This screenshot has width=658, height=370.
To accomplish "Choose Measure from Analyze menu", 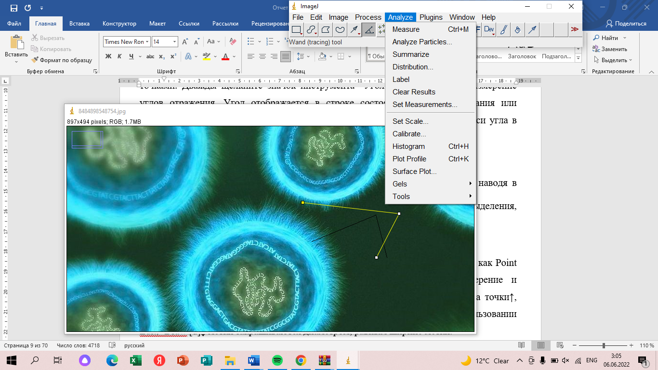I will [431, 29].
